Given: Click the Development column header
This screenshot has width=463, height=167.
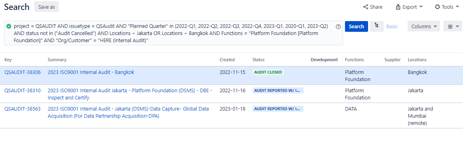Looking at the screenshot, I should (324, 60).
